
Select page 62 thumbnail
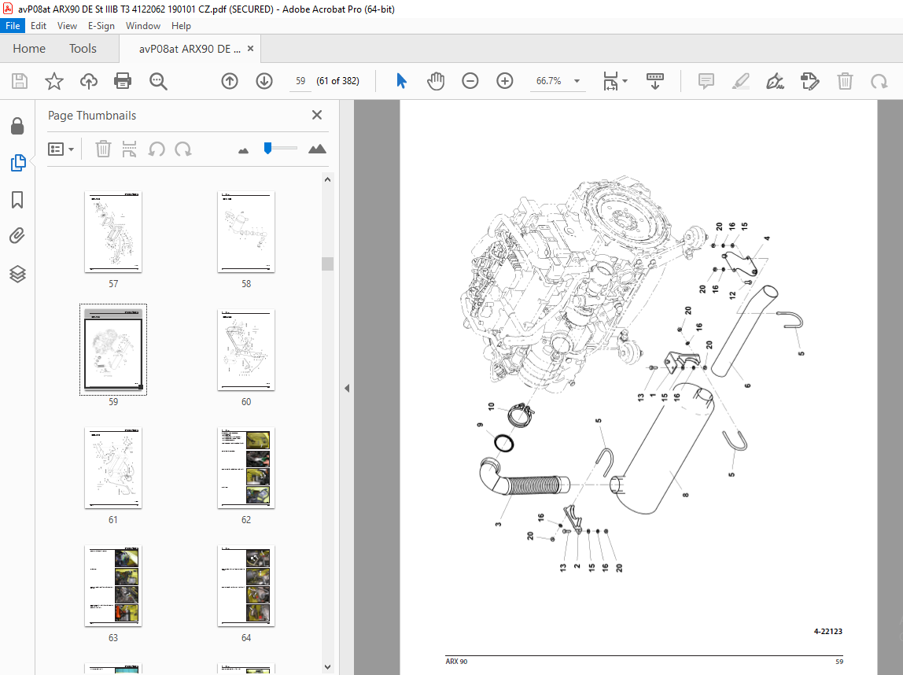coord(246,468)
